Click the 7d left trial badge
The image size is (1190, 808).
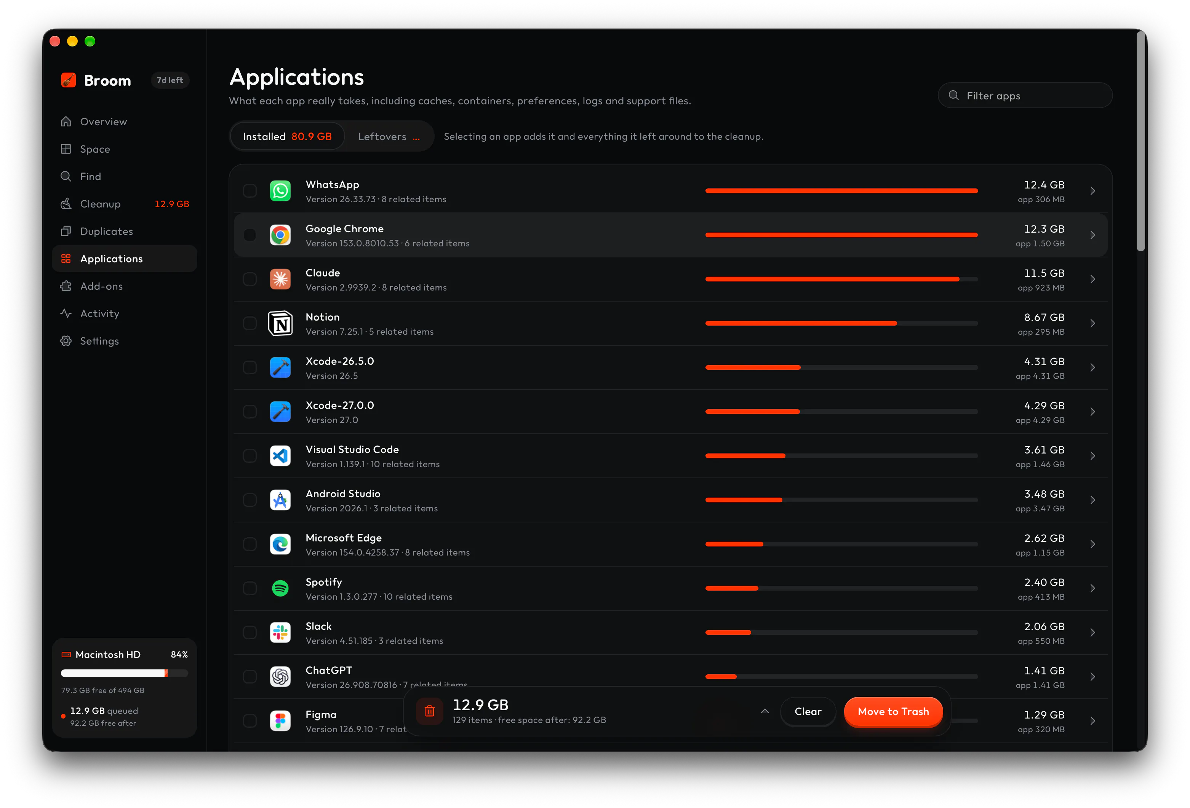point(170,80)
